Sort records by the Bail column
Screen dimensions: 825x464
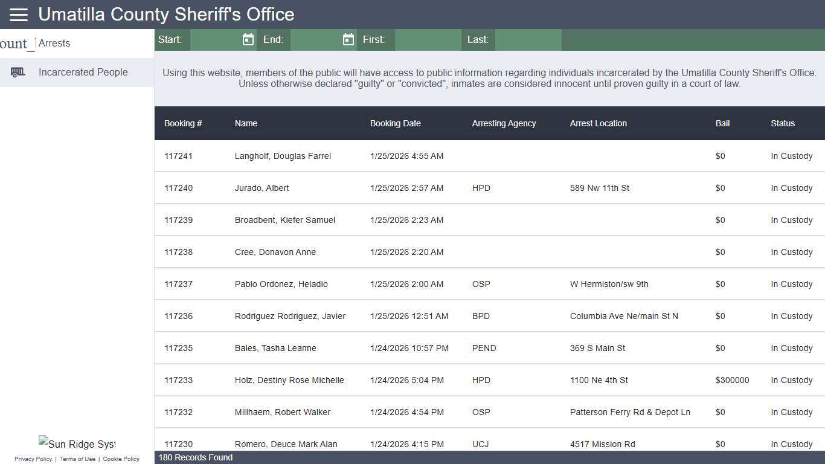coord(722,123)
